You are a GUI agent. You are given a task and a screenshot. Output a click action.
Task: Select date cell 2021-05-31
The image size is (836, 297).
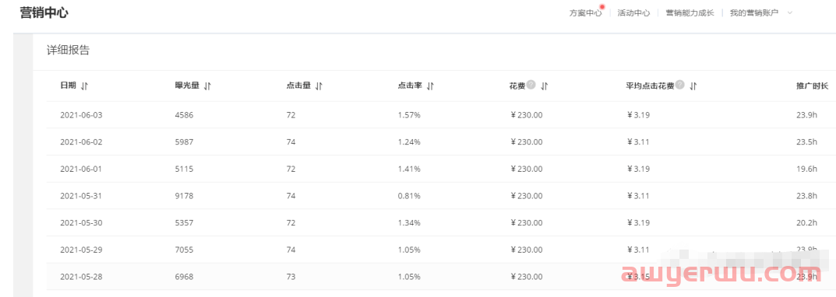pyautogui.click(x=81, y=196)
